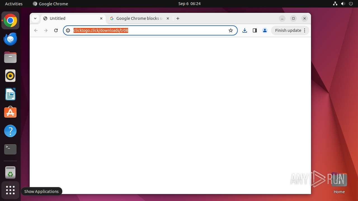Open the Trash in dock
Image resolution: width=358 pixels, height=201 pixels.
(10, 172)
